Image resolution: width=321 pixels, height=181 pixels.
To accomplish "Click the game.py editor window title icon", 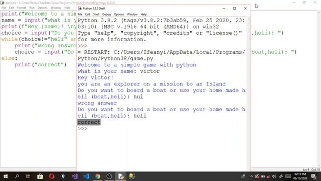I will (x=2, y=3).
